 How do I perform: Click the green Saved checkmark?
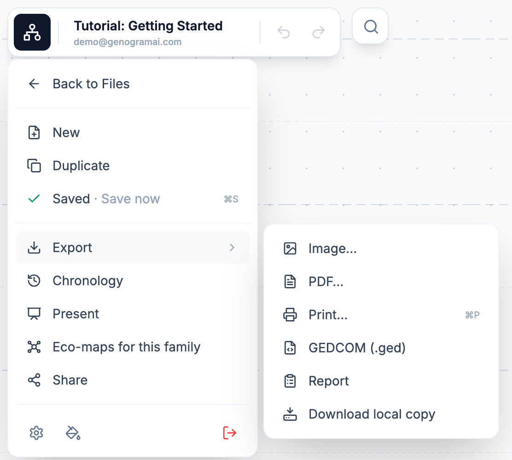pyautogui.click(x=34, y=199)
